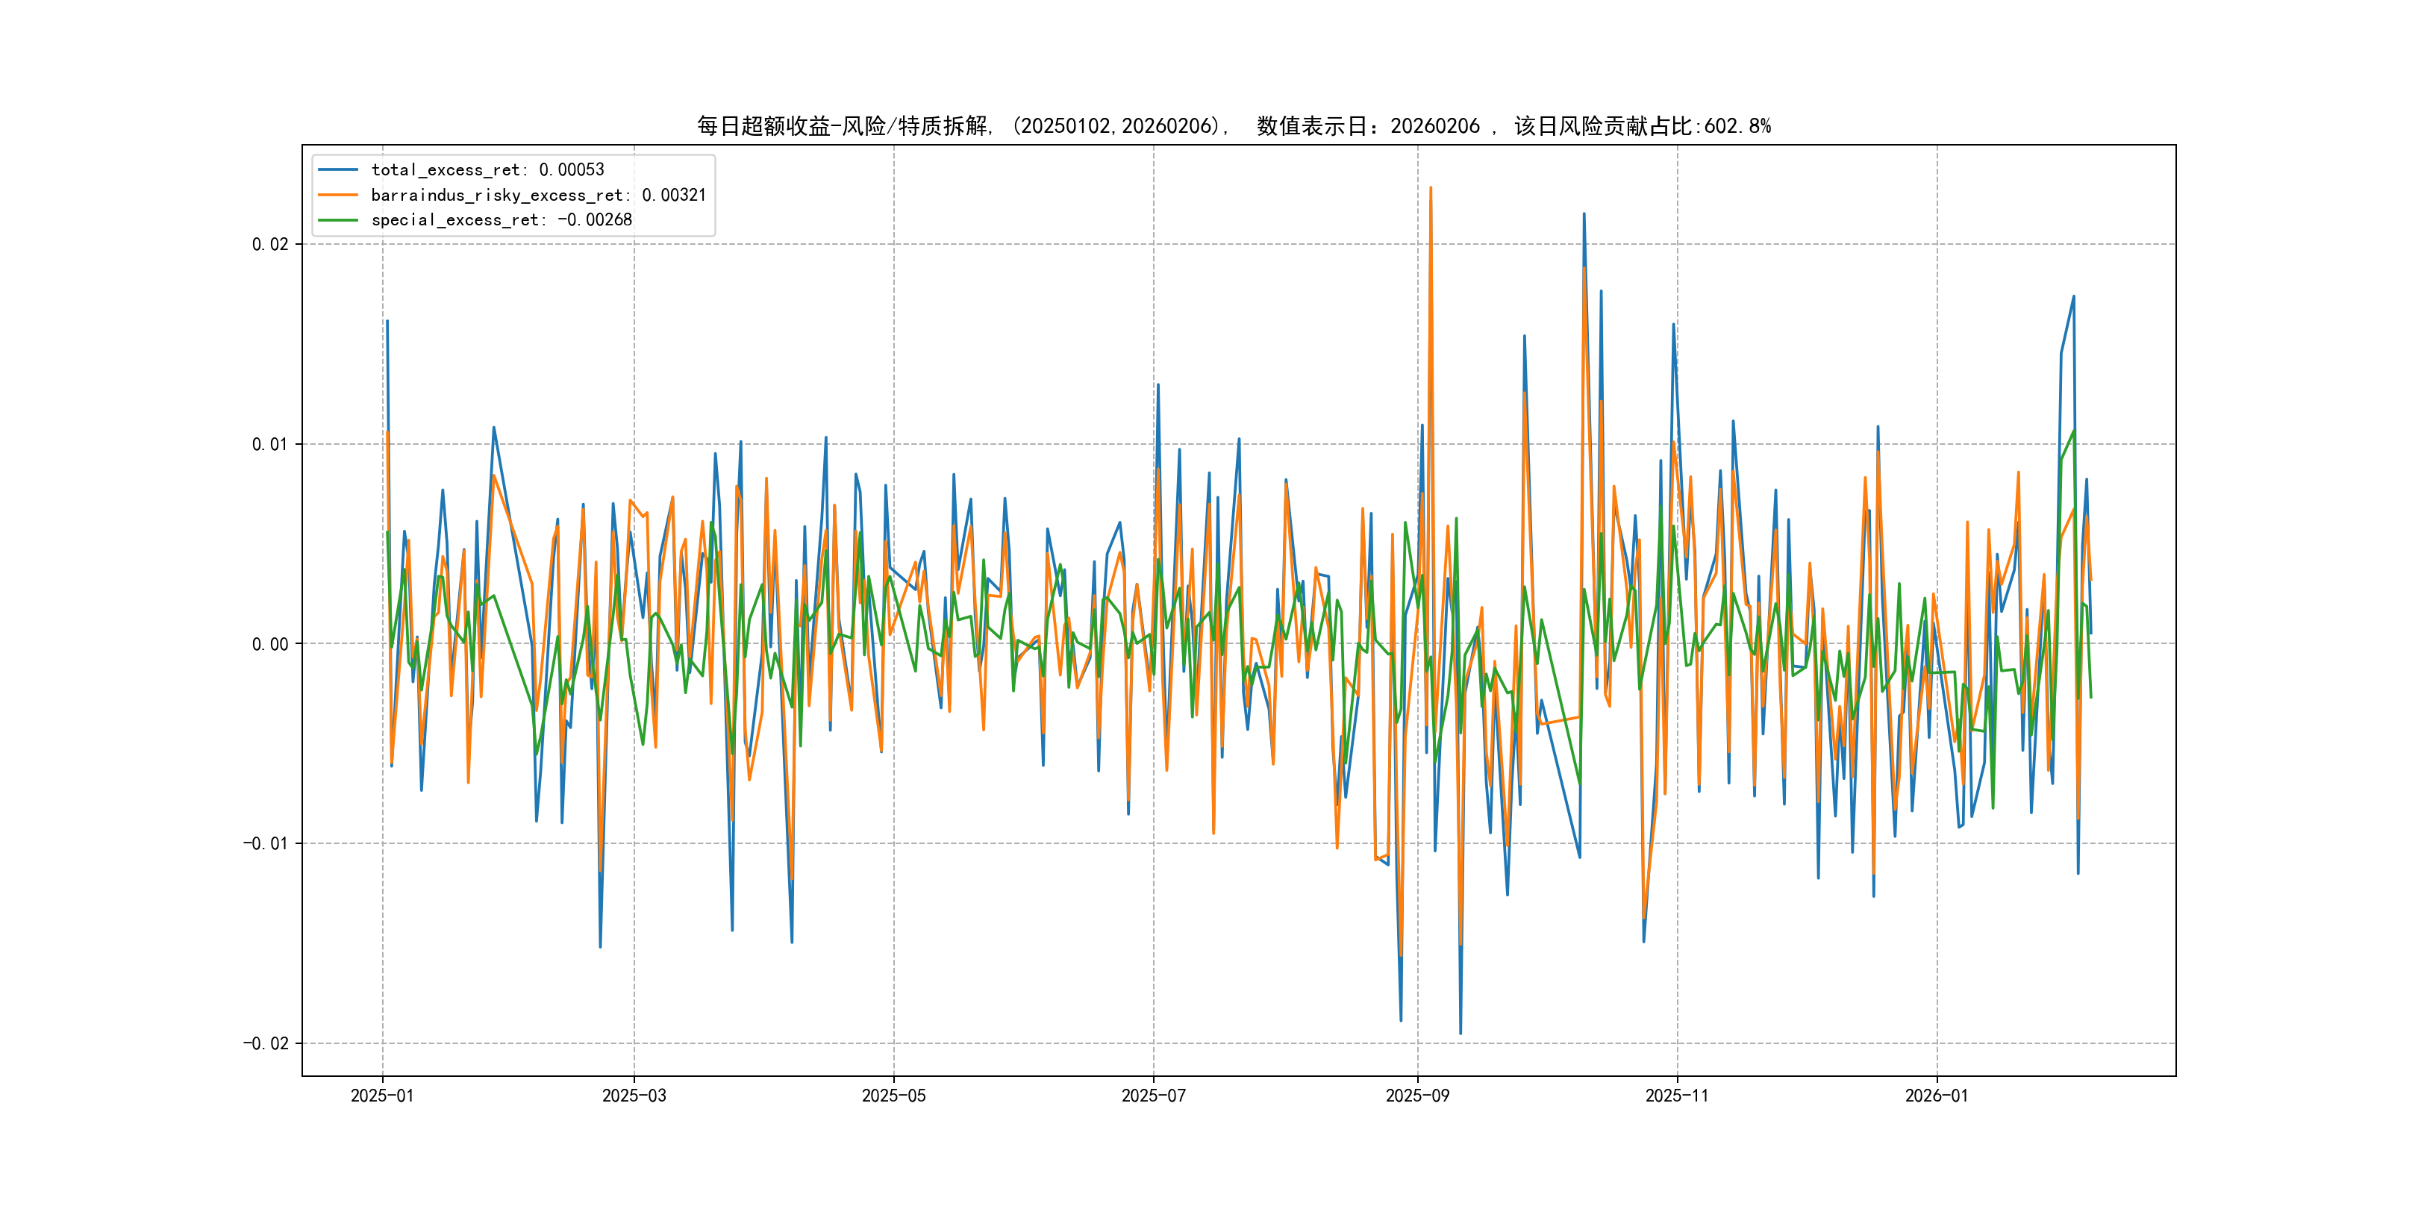Viewport: 2418px width, 1209px height.
Task: Click the 0.01 y-axis tick label
Action: coord(270,445)
